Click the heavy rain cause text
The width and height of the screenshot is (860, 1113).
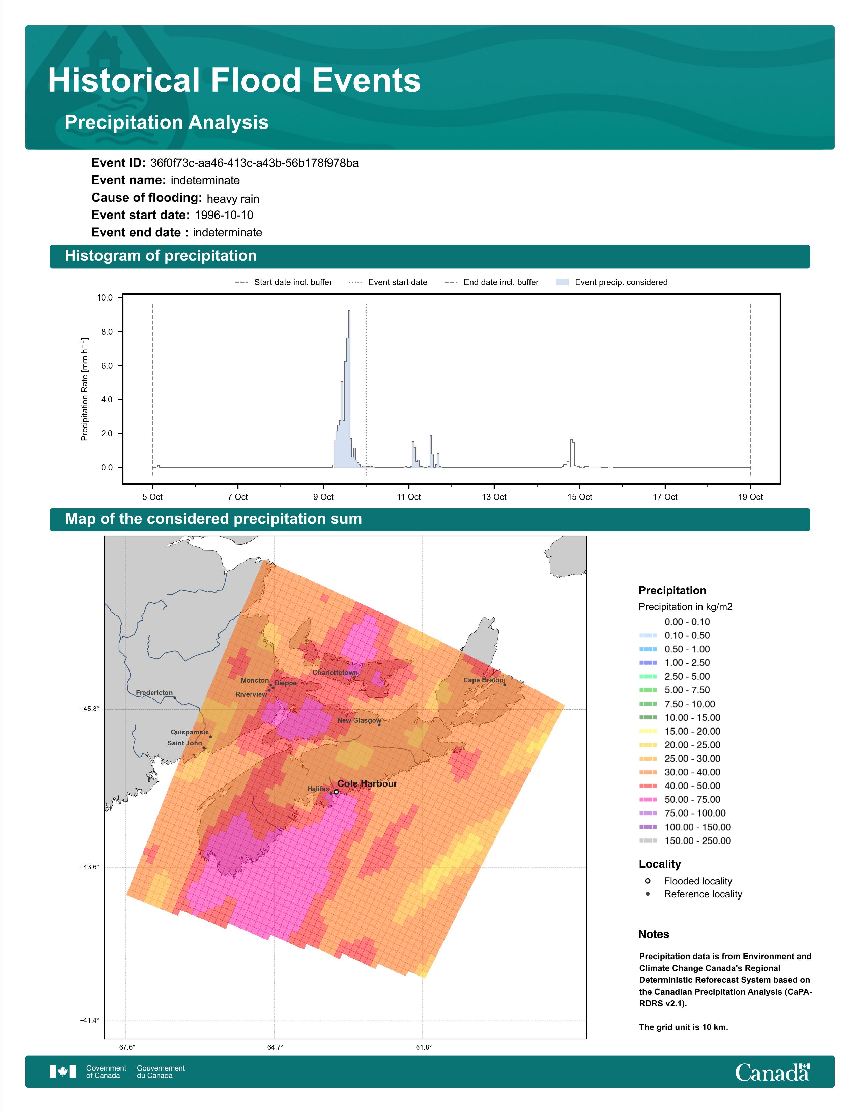233,199
